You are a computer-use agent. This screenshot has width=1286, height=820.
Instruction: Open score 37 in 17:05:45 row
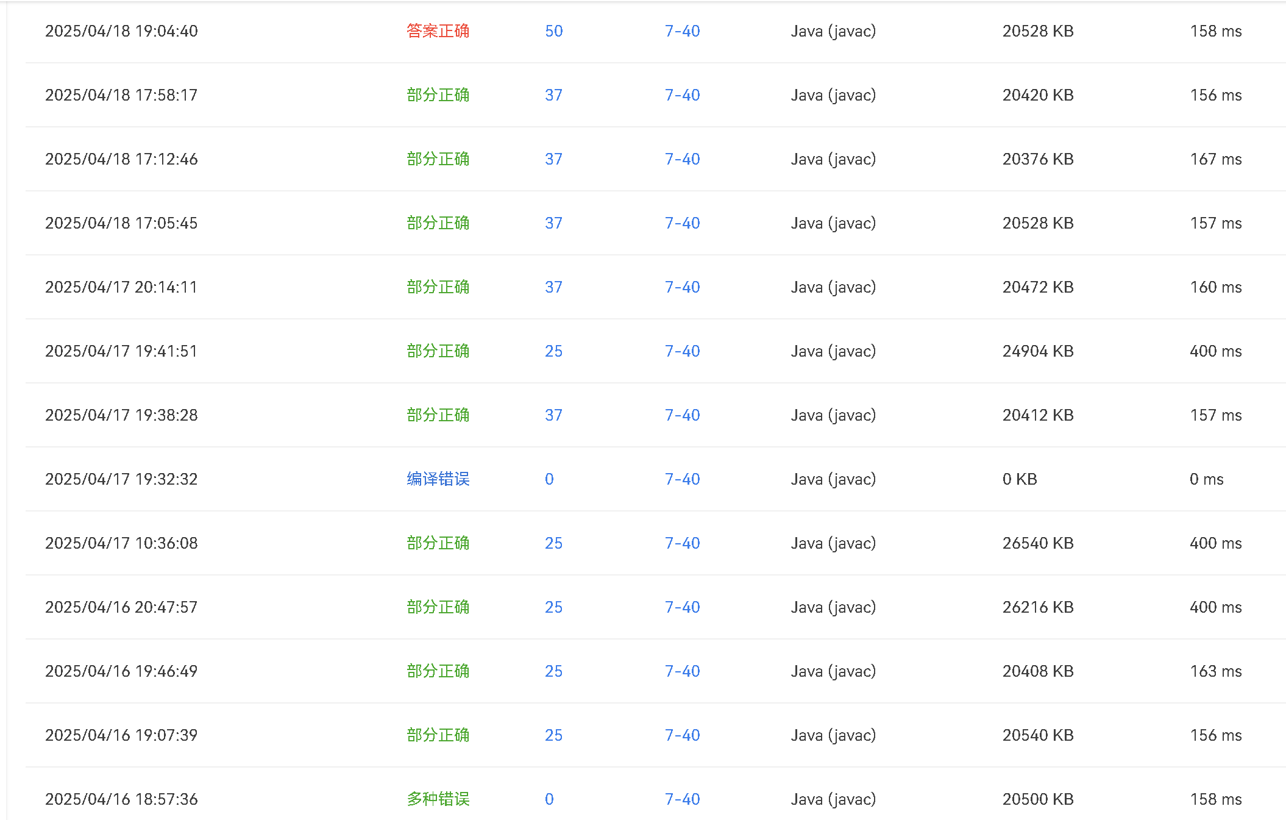[x=553, y=223]
